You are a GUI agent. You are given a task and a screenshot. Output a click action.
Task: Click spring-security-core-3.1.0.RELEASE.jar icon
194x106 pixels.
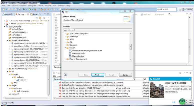point(12,43)
